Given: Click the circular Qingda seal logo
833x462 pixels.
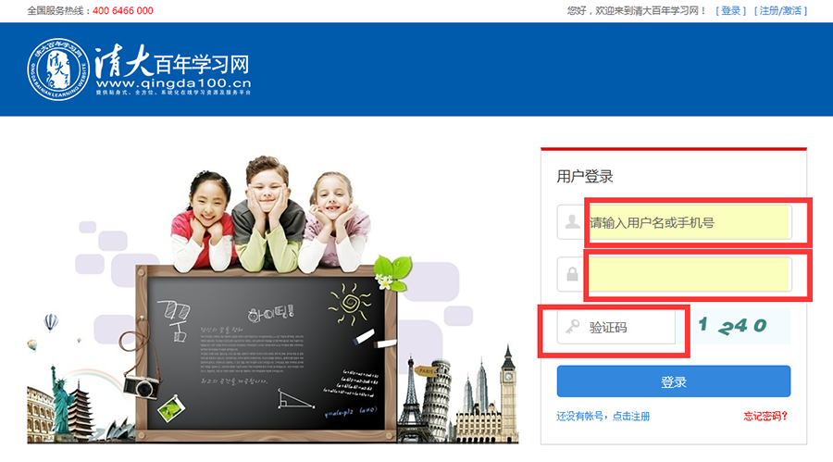Looking at the screenshot, I should point(58,69).
